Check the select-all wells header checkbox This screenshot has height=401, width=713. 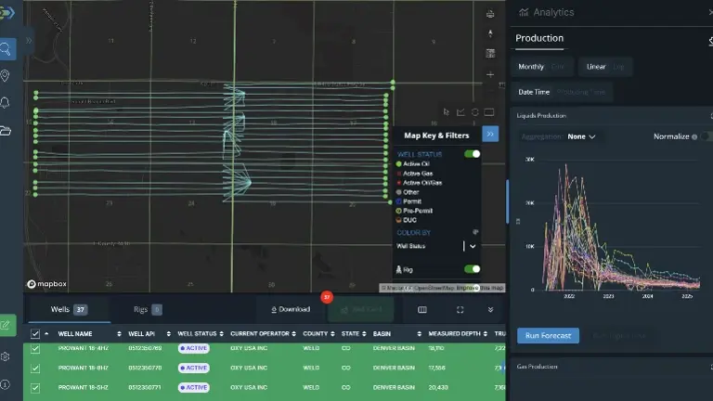tap(35, 333)
